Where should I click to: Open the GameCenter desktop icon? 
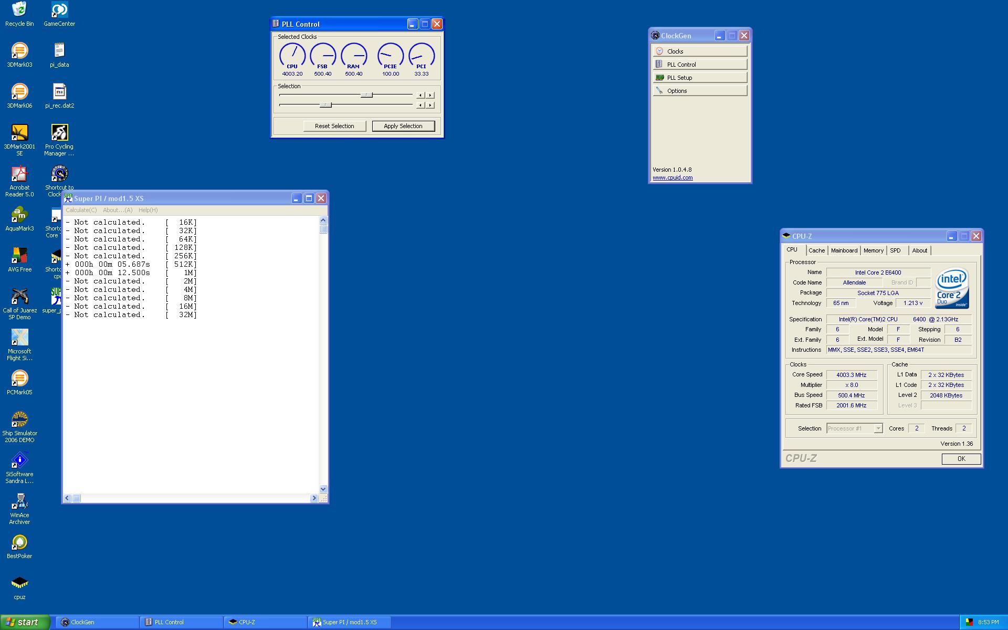pos(59,14)
